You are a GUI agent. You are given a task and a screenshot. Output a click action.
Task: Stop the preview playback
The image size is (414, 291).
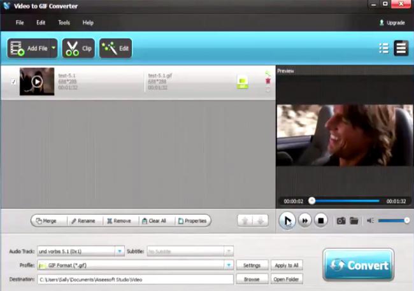(321, 220)
